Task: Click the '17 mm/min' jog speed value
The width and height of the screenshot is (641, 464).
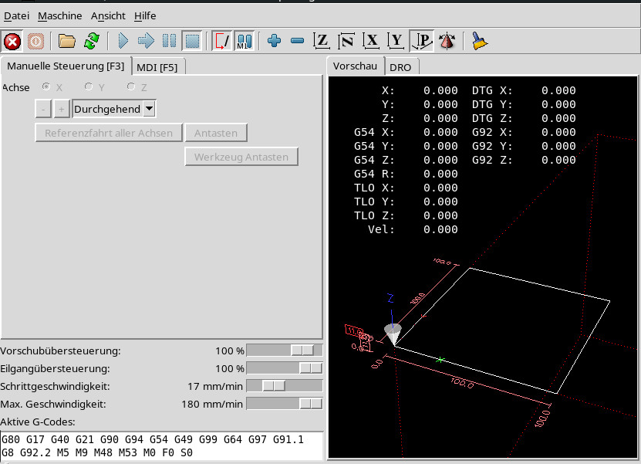Action: coord(215,386)
